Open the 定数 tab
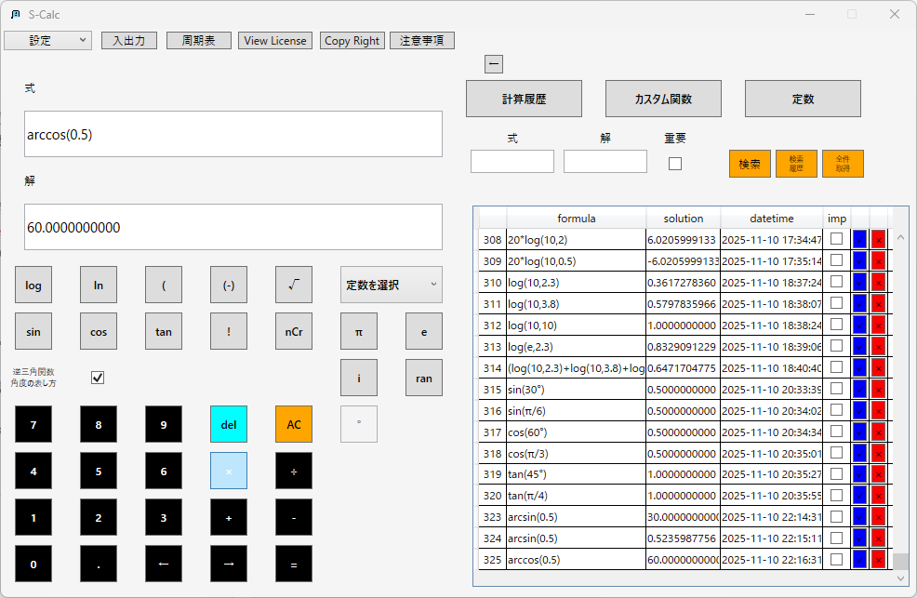The height and width of the screenshot is (598, 917). click(x=802, y=98)
